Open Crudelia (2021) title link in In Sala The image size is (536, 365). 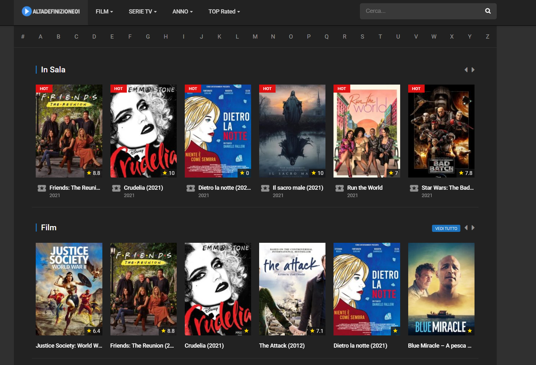coord(143,188)
